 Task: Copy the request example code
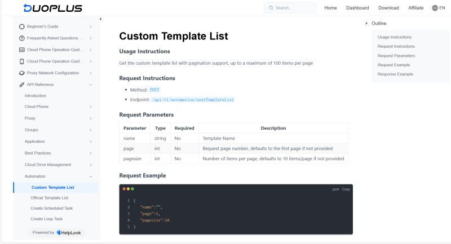pos(346,189)
